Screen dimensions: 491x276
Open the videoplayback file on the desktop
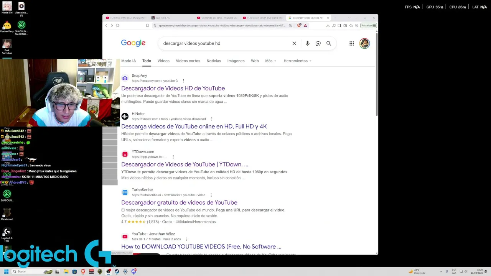pos(21,9)
